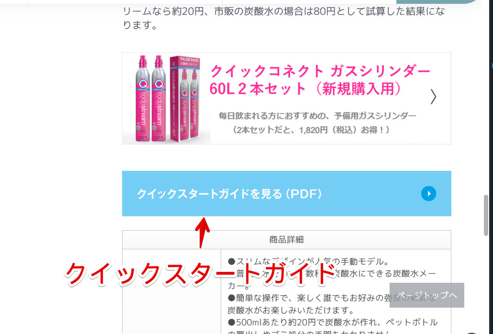Click the vertical scrollbar thumb
This screenshot has height=334, width=493.
(x=486, y=215)
